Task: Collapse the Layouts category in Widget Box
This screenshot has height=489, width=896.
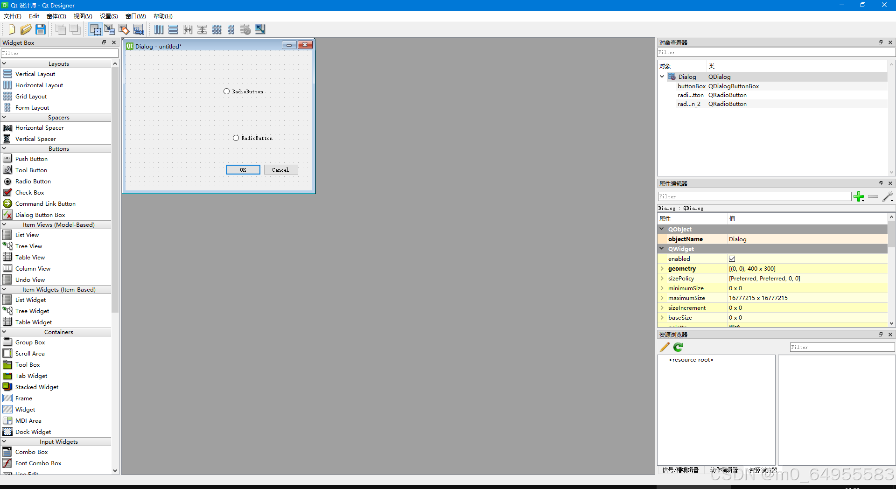Action: click(4, 63)
